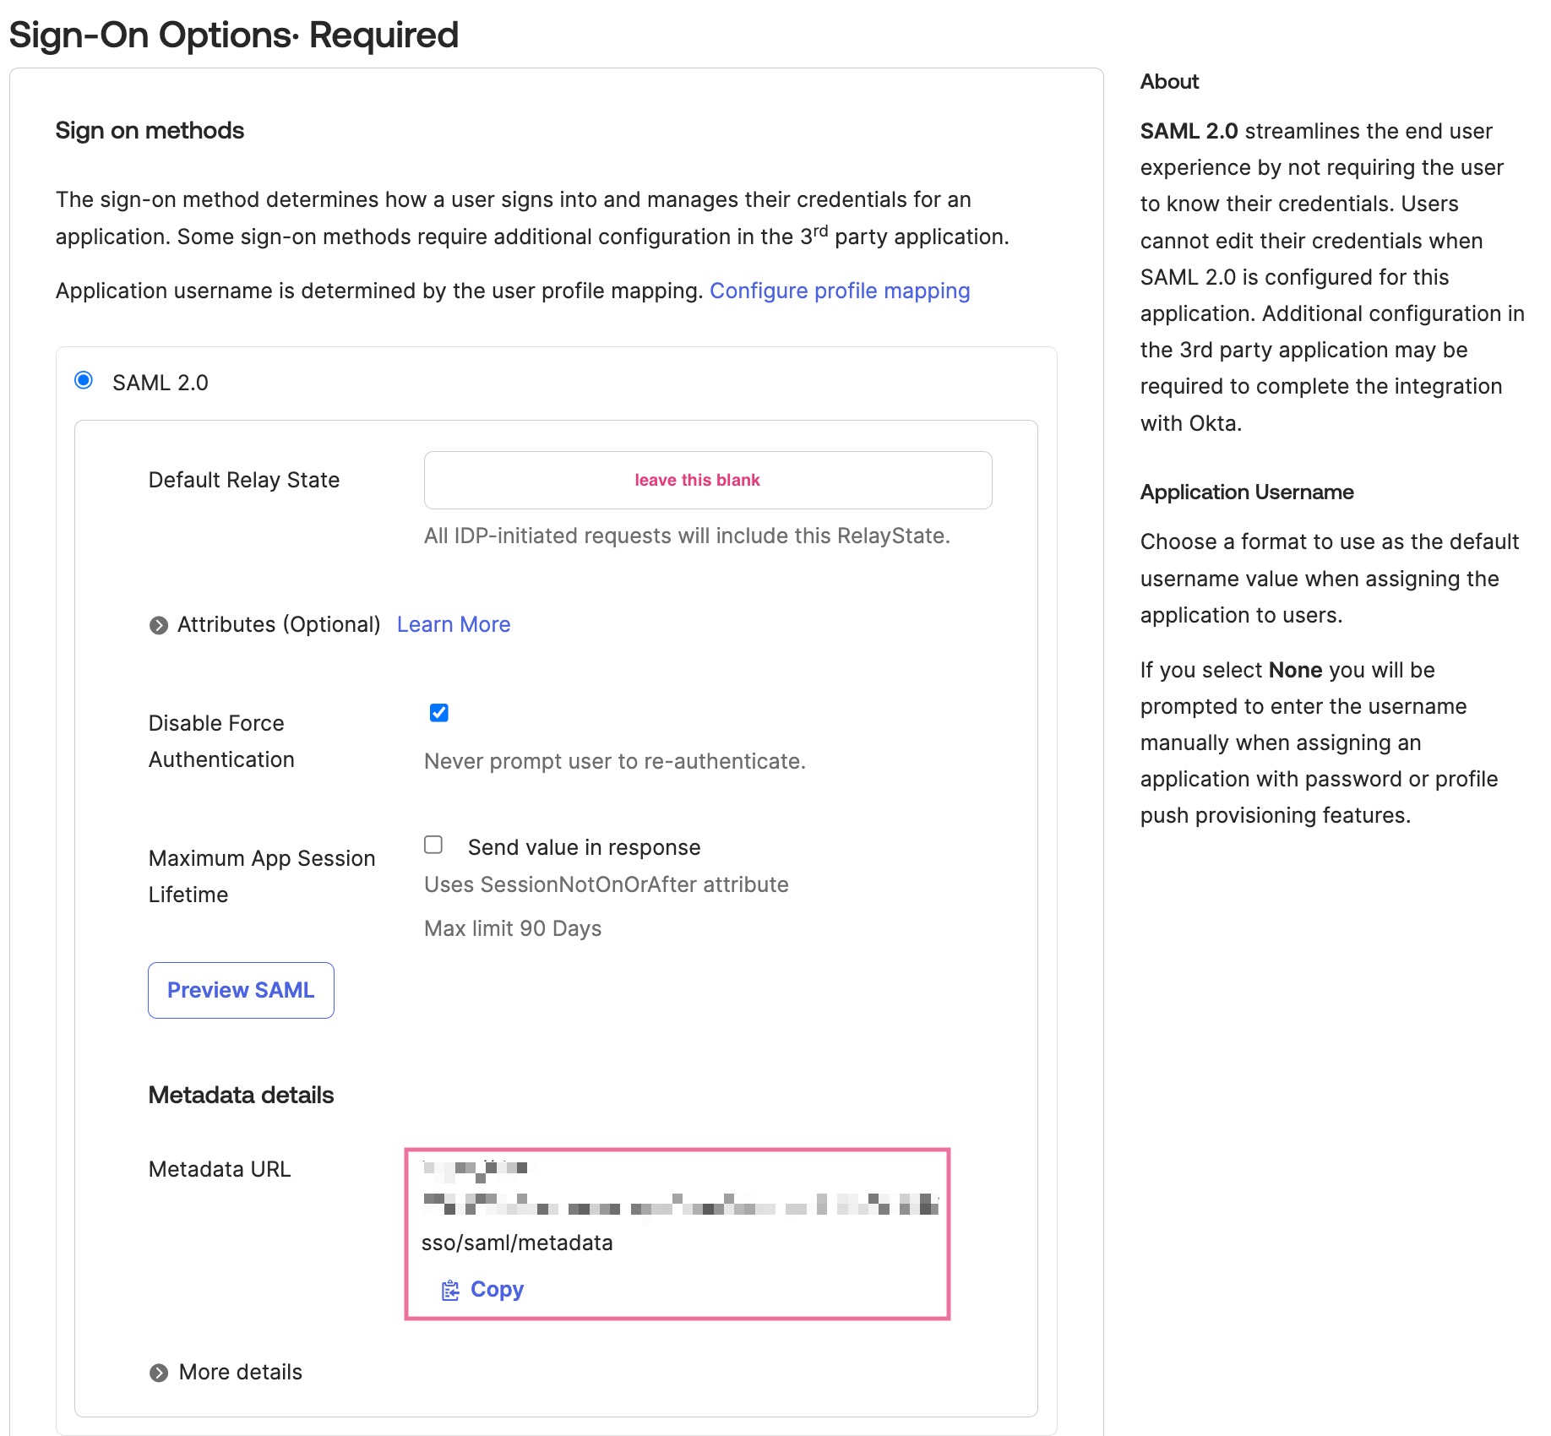Open the Learn More link
This screenshot has height=1436, width=1551.
pos(454,624)
